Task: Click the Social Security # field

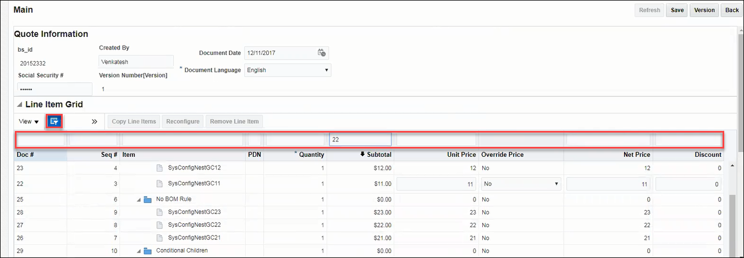Action: click(55, 89)
